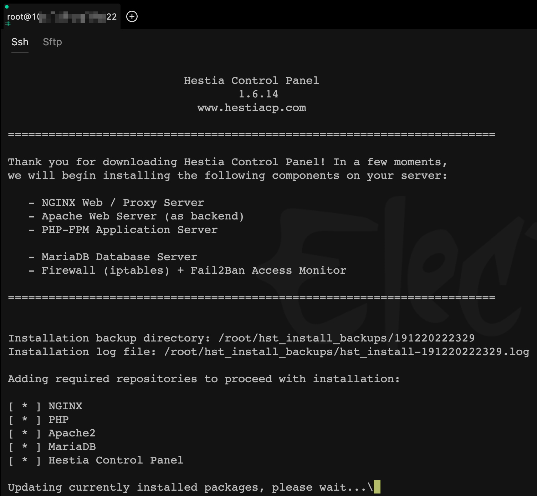
Task: Click the version number 1.6.14
Action: click(258, 94)
